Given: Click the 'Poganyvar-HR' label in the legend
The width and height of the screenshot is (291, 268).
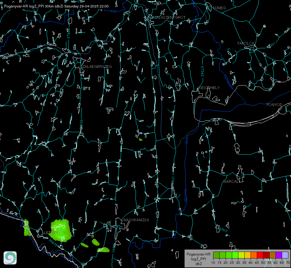Looking at the screenshot, I should pos(198,254).
